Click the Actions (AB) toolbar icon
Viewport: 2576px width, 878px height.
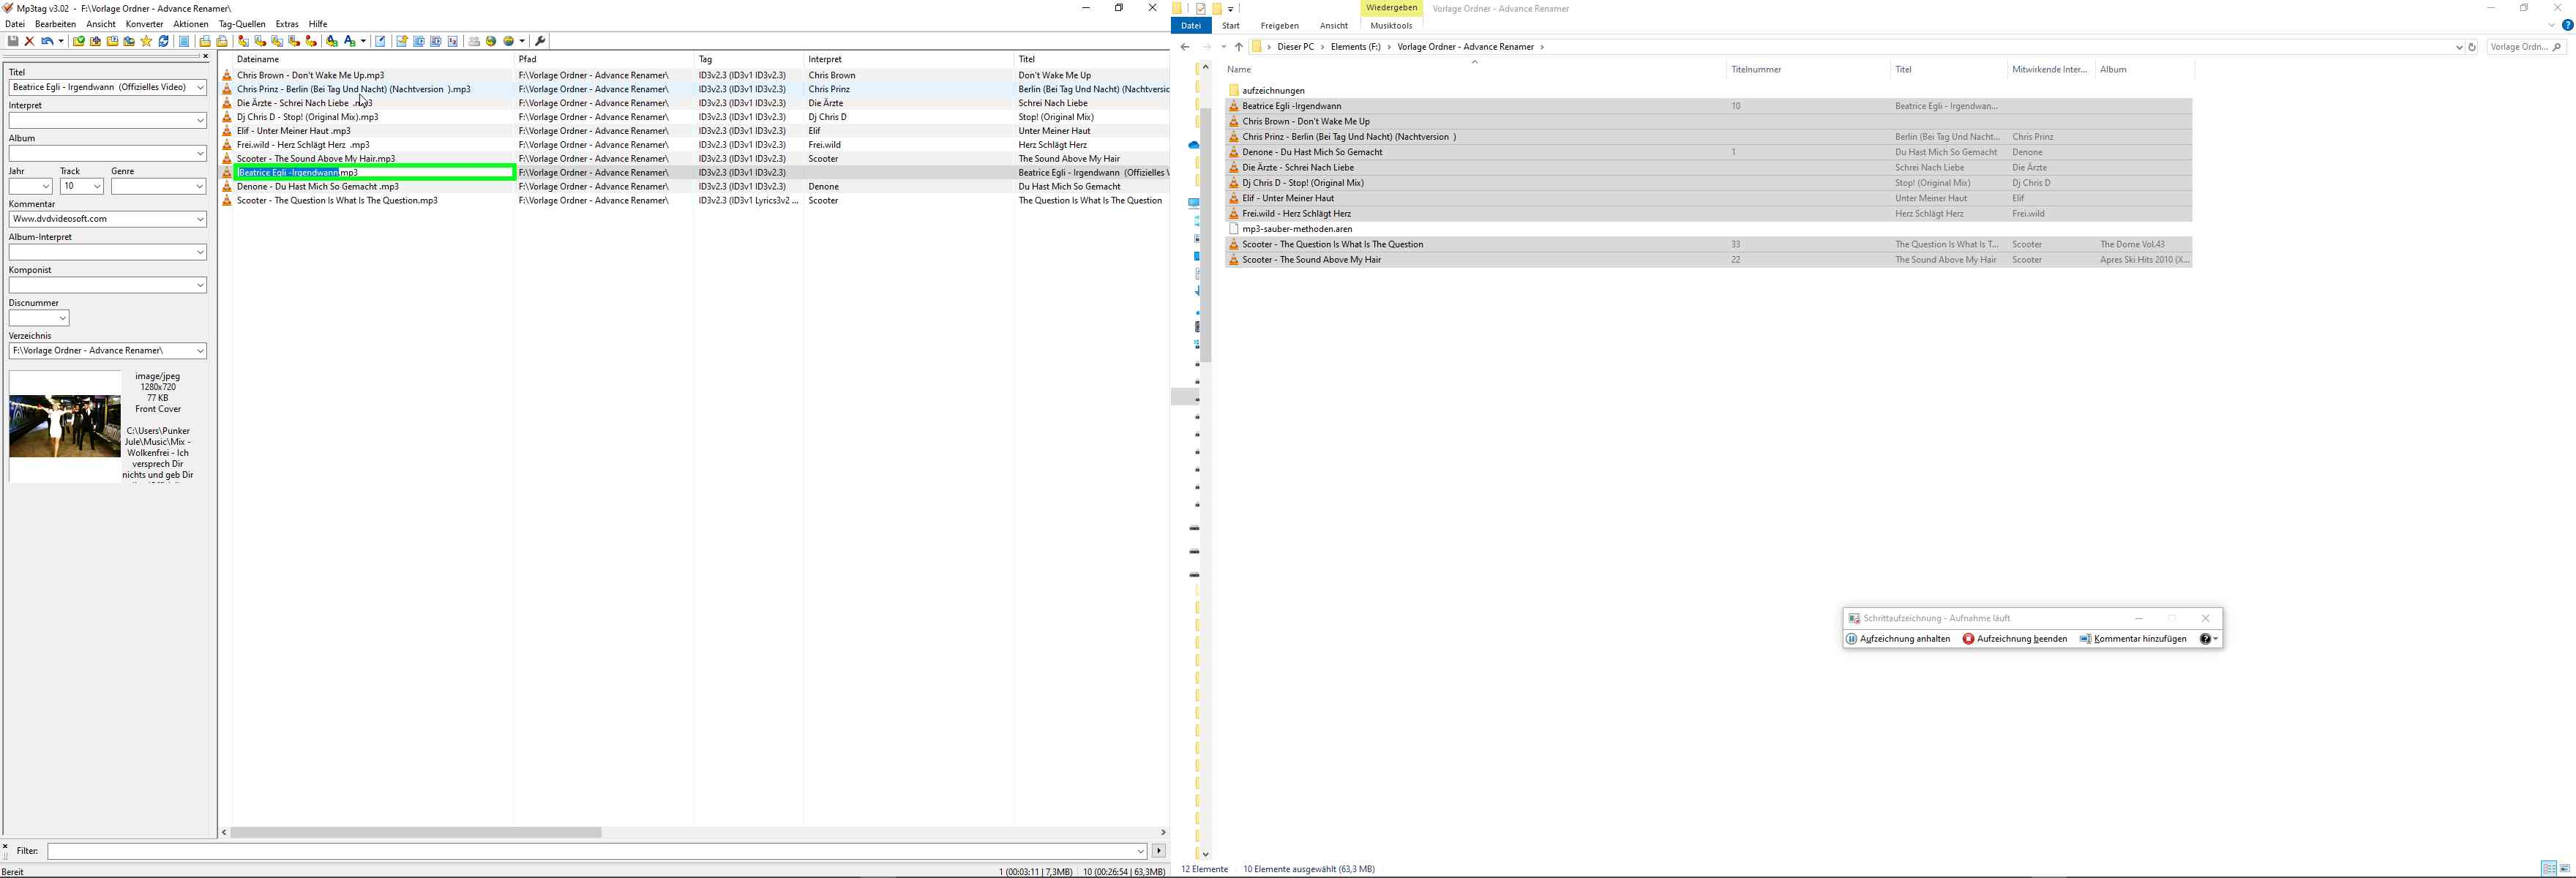click(x=349, y=41)
